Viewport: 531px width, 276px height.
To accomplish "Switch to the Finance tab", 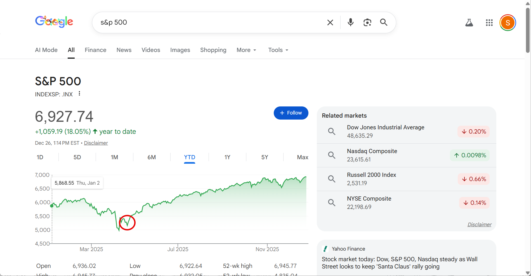I will (95, 50).
